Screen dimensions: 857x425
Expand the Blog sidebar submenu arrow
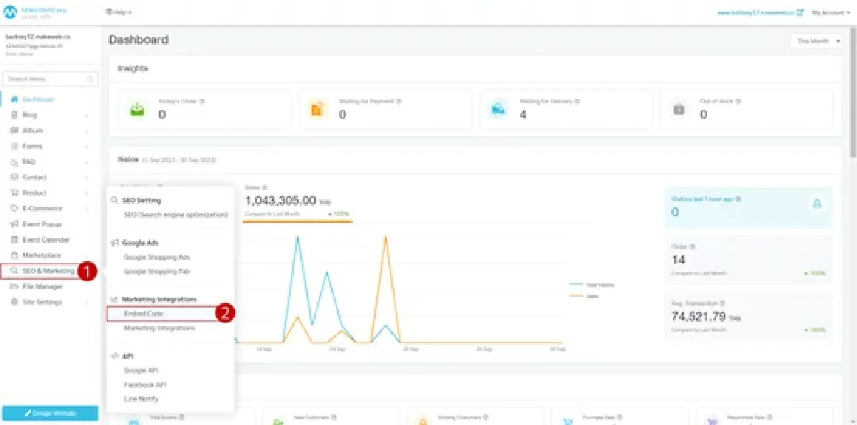(x=87, y=115)
